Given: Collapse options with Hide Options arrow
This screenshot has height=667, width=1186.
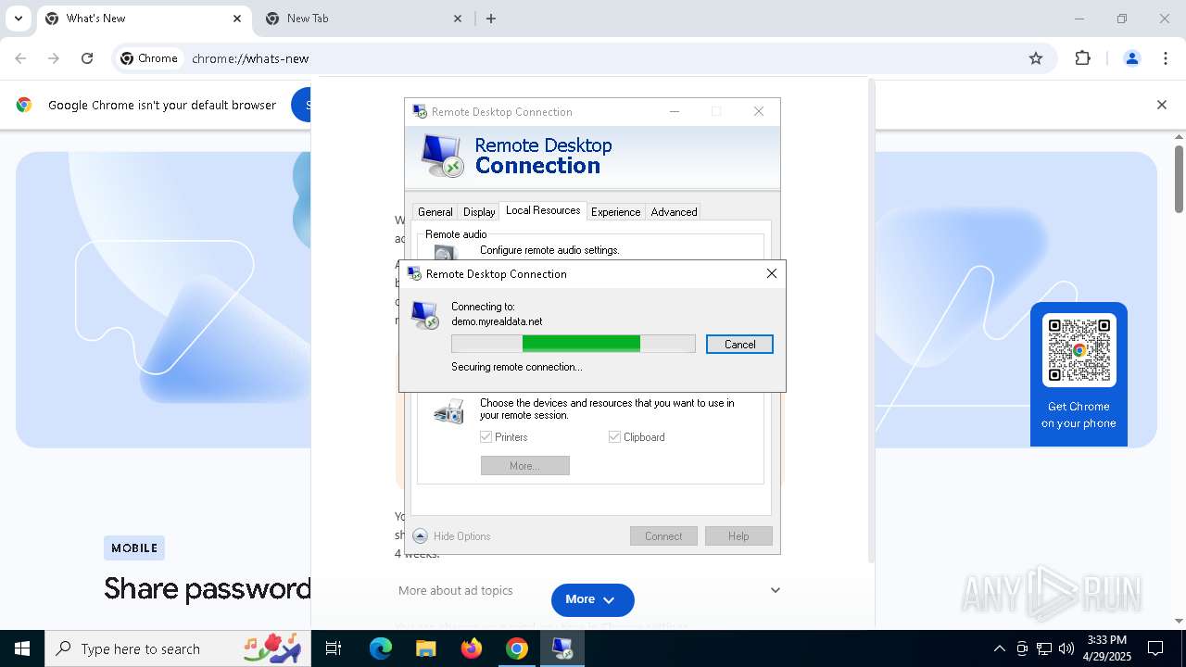Looking at the screenshot, I should point(420,535).
